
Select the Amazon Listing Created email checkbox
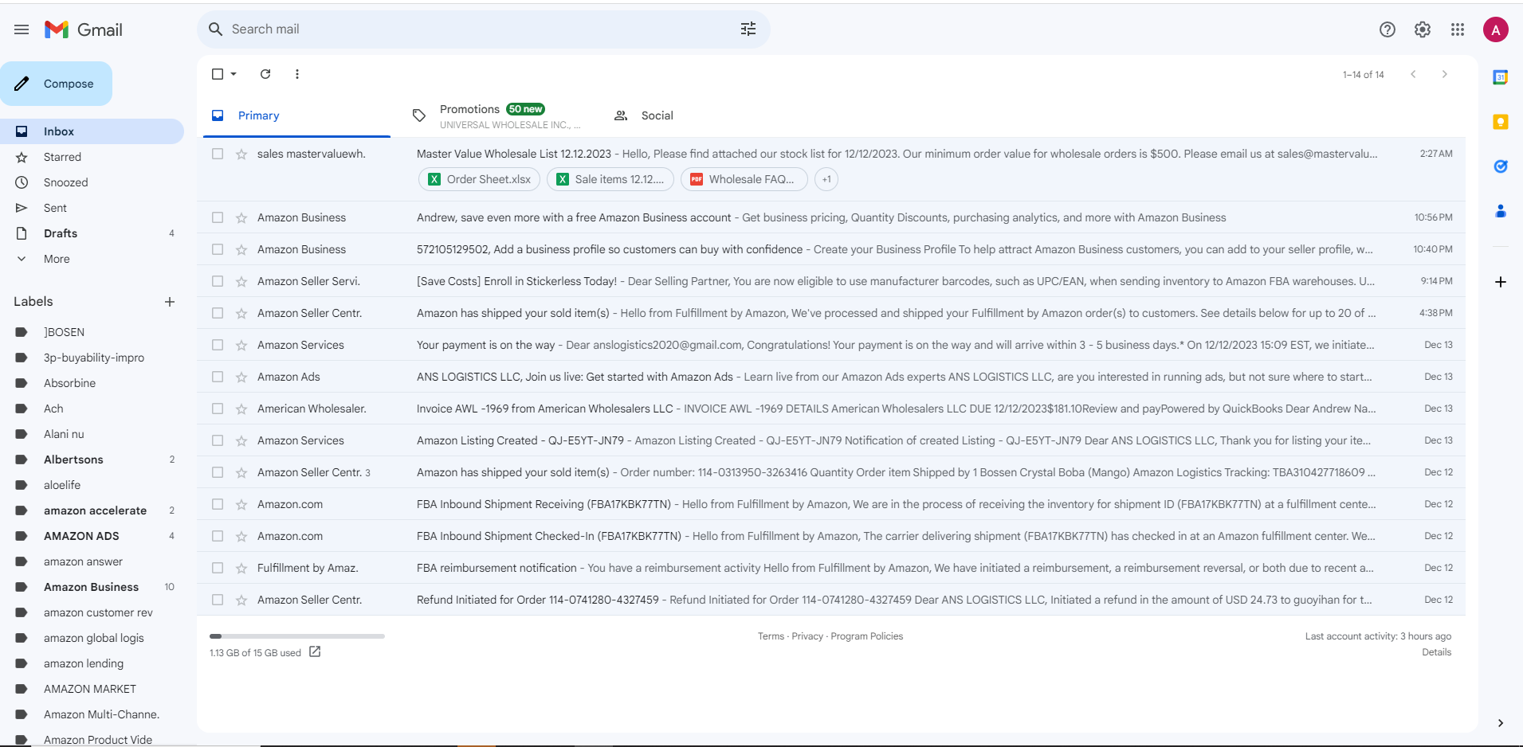click(x=218, y=440)
